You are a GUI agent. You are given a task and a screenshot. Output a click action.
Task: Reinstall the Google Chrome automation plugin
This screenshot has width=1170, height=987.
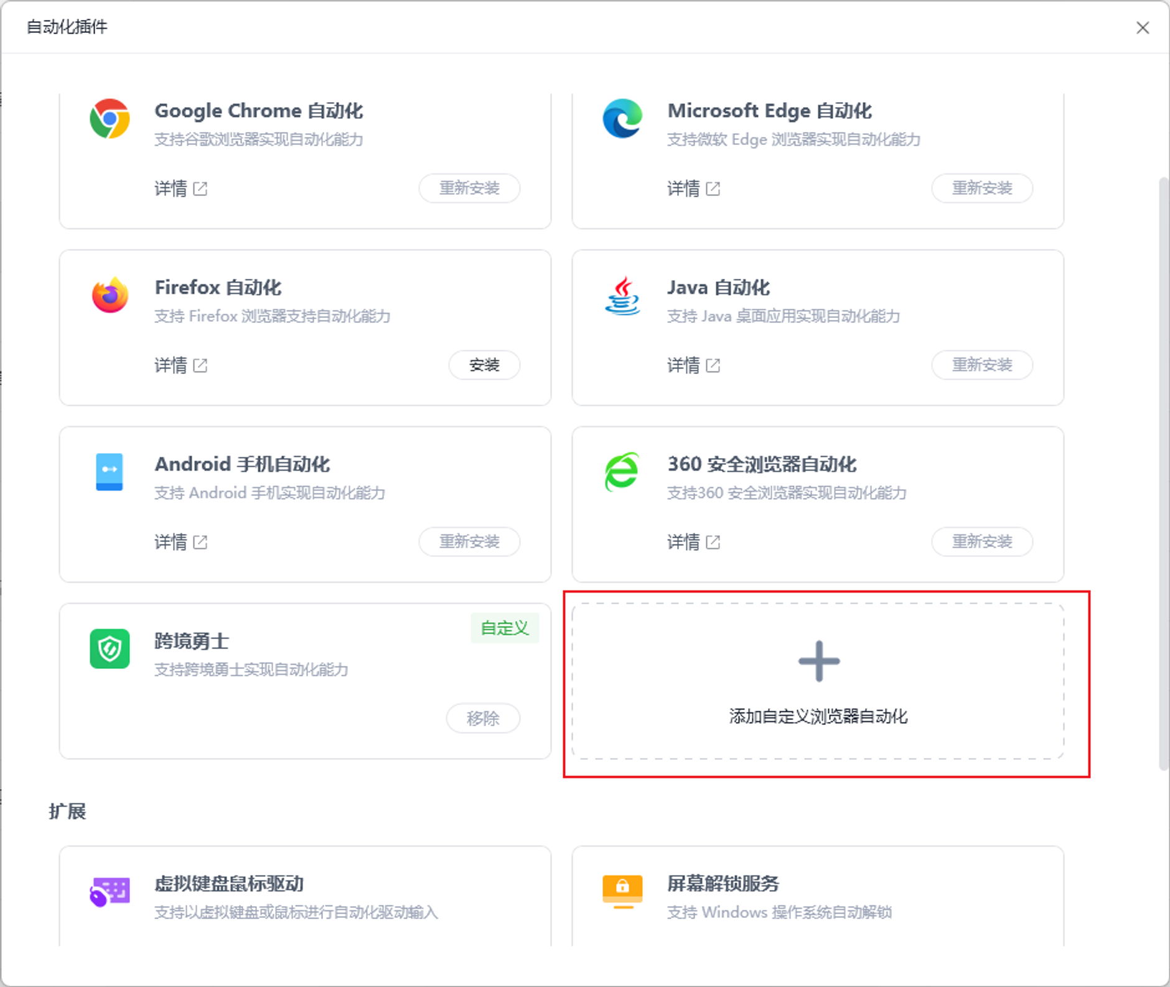470,188
